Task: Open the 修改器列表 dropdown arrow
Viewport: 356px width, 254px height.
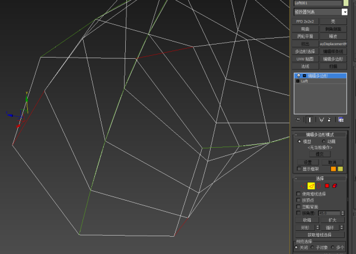Action: [x=344, y=12]
